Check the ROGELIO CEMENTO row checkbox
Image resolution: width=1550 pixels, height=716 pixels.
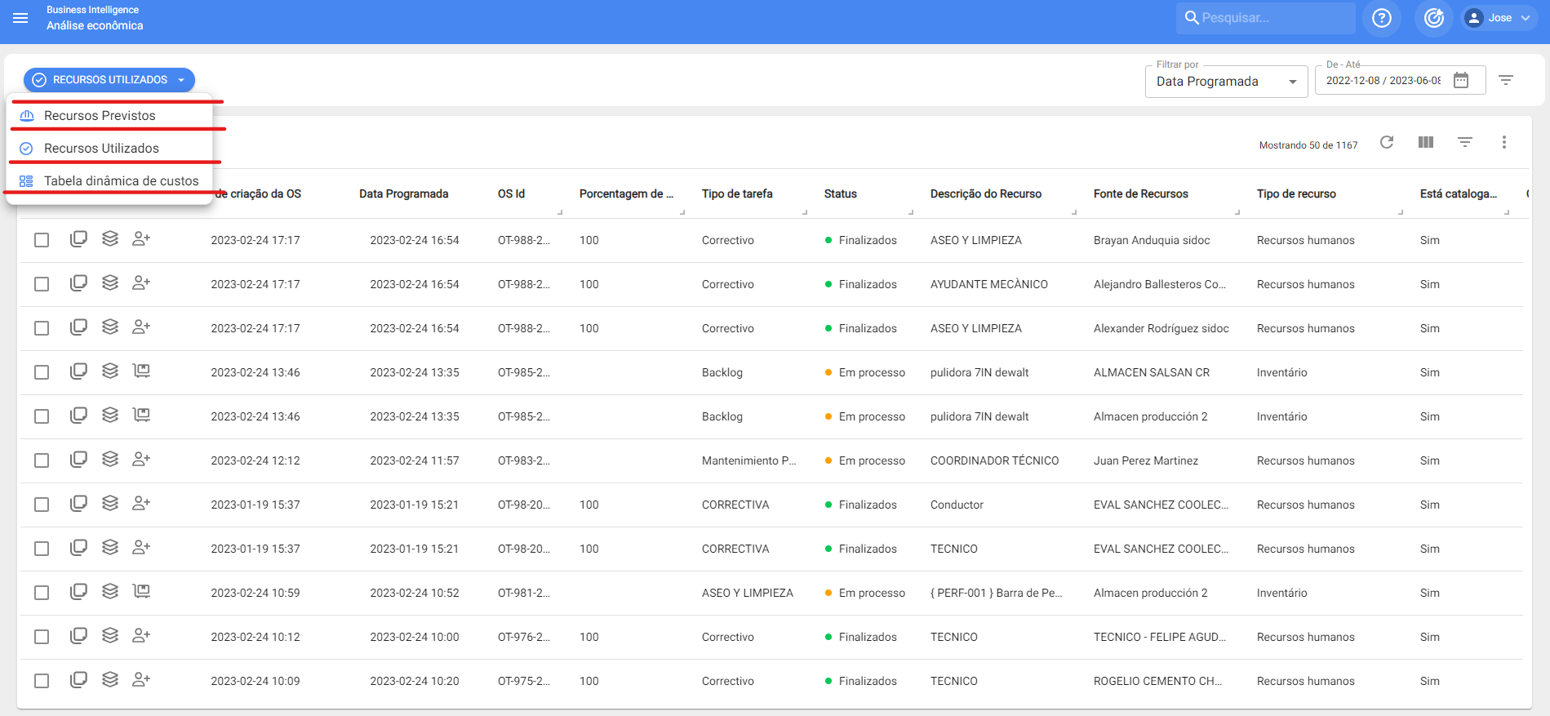(x=42, y=681)
